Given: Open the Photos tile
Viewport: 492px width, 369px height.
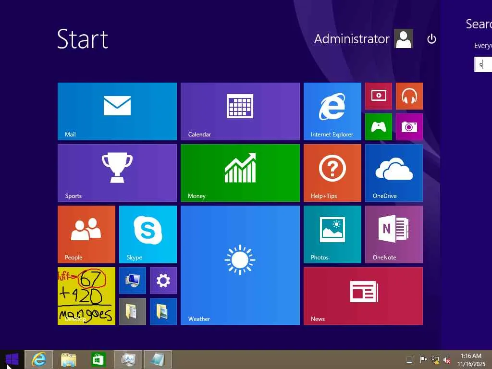Looking at the screenshot, I should pyautogui.click(x=332, y=234).
